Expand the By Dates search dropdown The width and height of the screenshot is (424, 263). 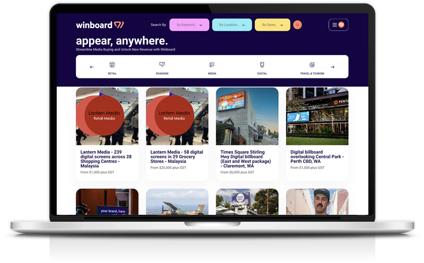pos(272,25)
